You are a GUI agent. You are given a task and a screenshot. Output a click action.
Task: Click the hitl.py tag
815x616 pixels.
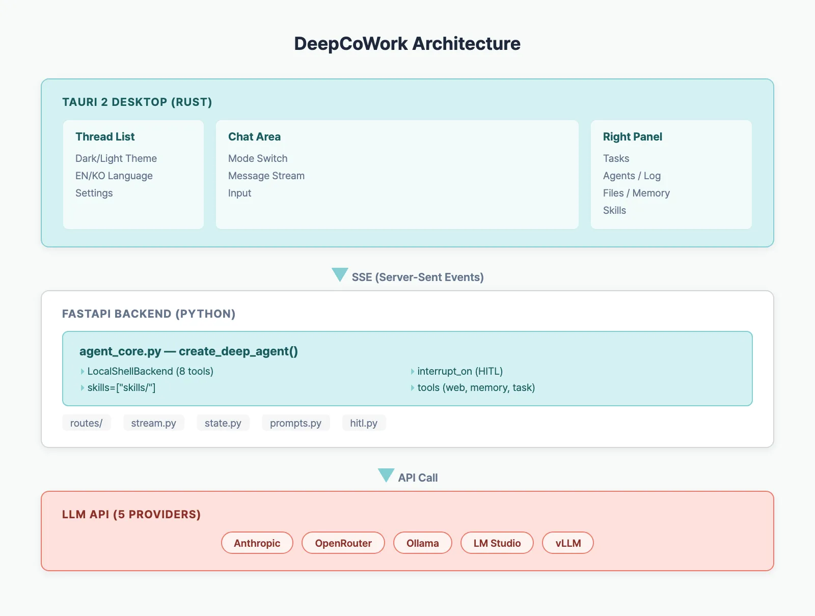364,423
